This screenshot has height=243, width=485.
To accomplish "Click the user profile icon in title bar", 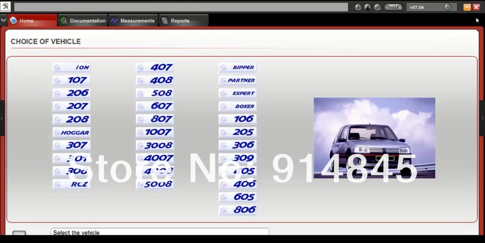I will pos(368,7).
